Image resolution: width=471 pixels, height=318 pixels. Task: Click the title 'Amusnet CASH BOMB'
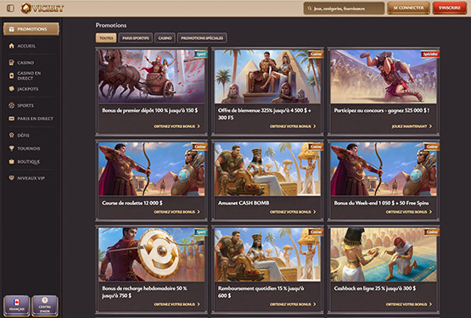coord(244,203)
